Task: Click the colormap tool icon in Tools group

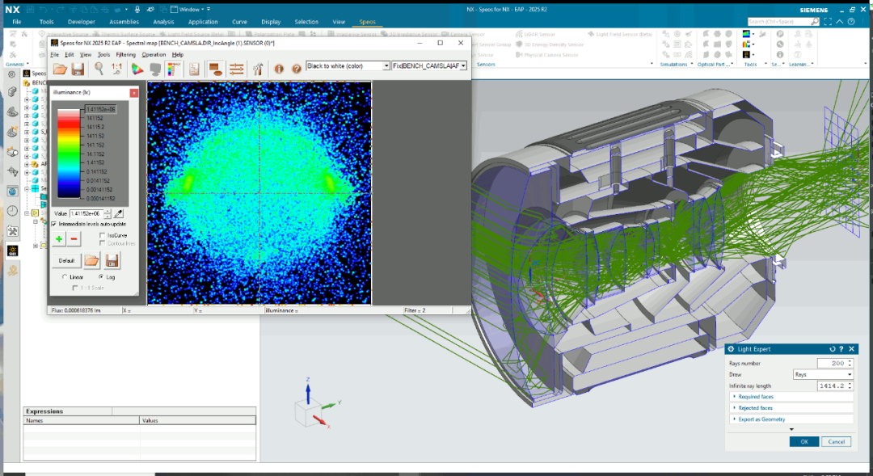Action: click(x=747, y=34)
